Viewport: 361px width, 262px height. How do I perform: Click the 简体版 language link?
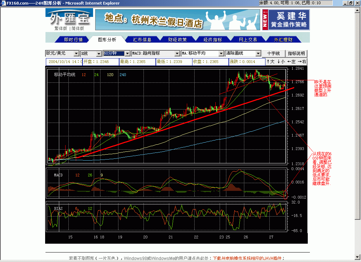pos(78,28)
